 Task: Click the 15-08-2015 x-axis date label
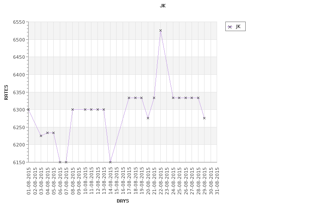(117, 181)
